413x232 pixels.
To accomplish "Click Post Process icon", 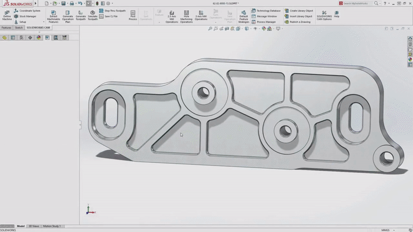I will [133, 13].
